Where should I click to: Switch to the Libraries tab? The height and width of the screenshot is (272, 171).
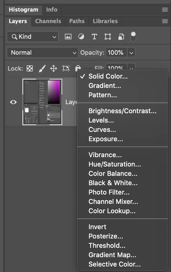tap(105, 21)
